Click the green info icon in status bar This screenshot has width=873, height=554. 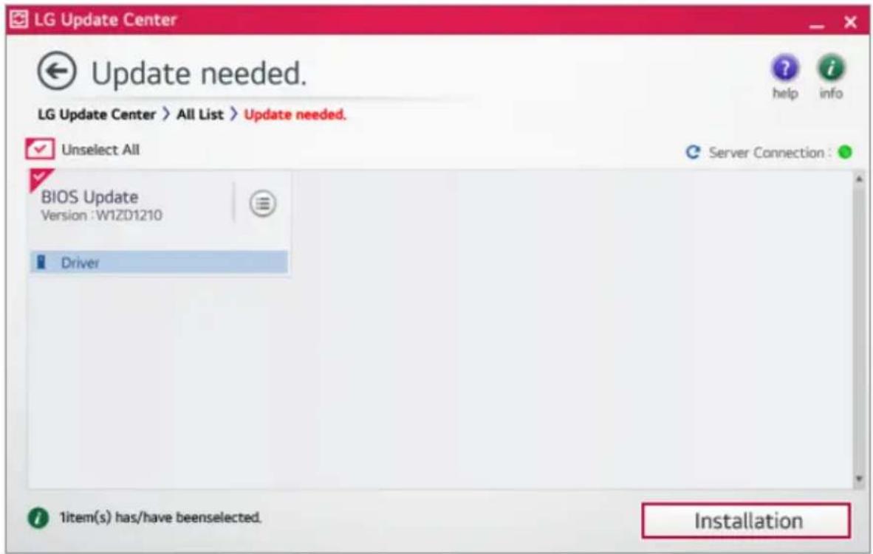[x=38, y=518]
